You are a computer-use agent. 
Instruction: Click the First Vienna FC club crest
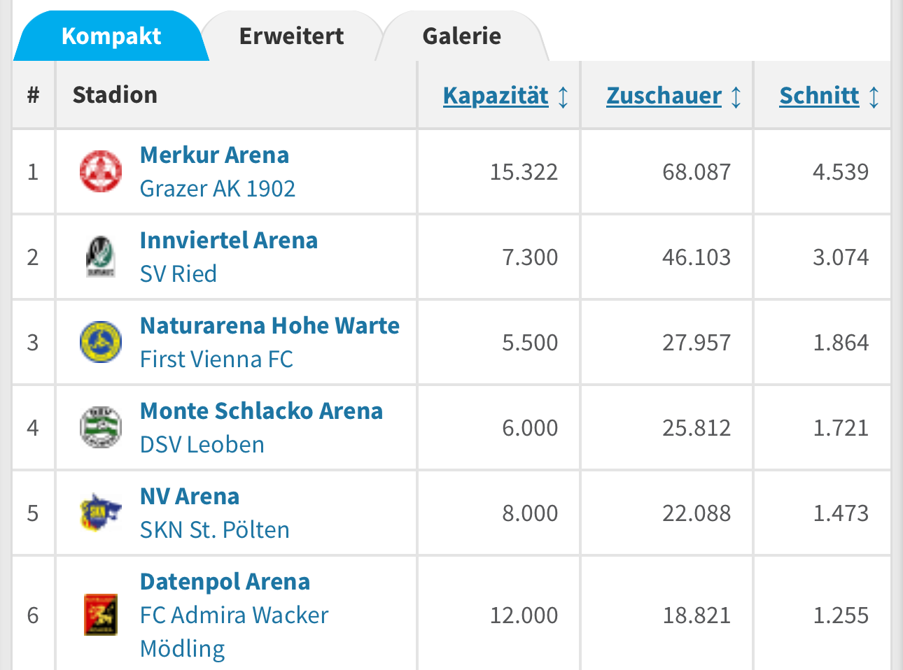[x=101, y=342]
